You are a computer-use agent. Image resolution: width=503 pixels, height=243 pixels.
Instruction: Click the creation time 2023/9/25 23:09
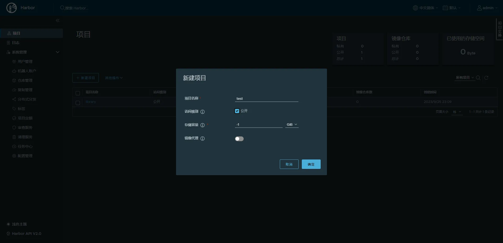coord(438,102)
